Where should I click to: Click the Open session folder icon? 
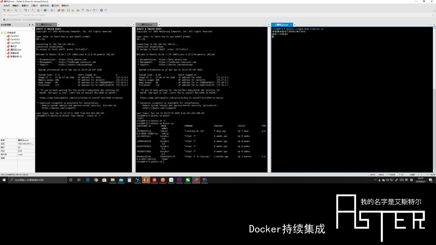point(8,10)
